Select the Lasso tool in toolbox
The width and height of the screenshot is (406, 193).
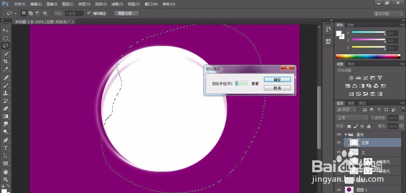(x=6, y=46)
